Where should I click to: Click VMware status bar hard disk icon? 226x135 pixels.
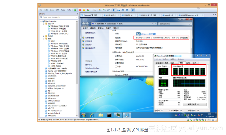188,120
